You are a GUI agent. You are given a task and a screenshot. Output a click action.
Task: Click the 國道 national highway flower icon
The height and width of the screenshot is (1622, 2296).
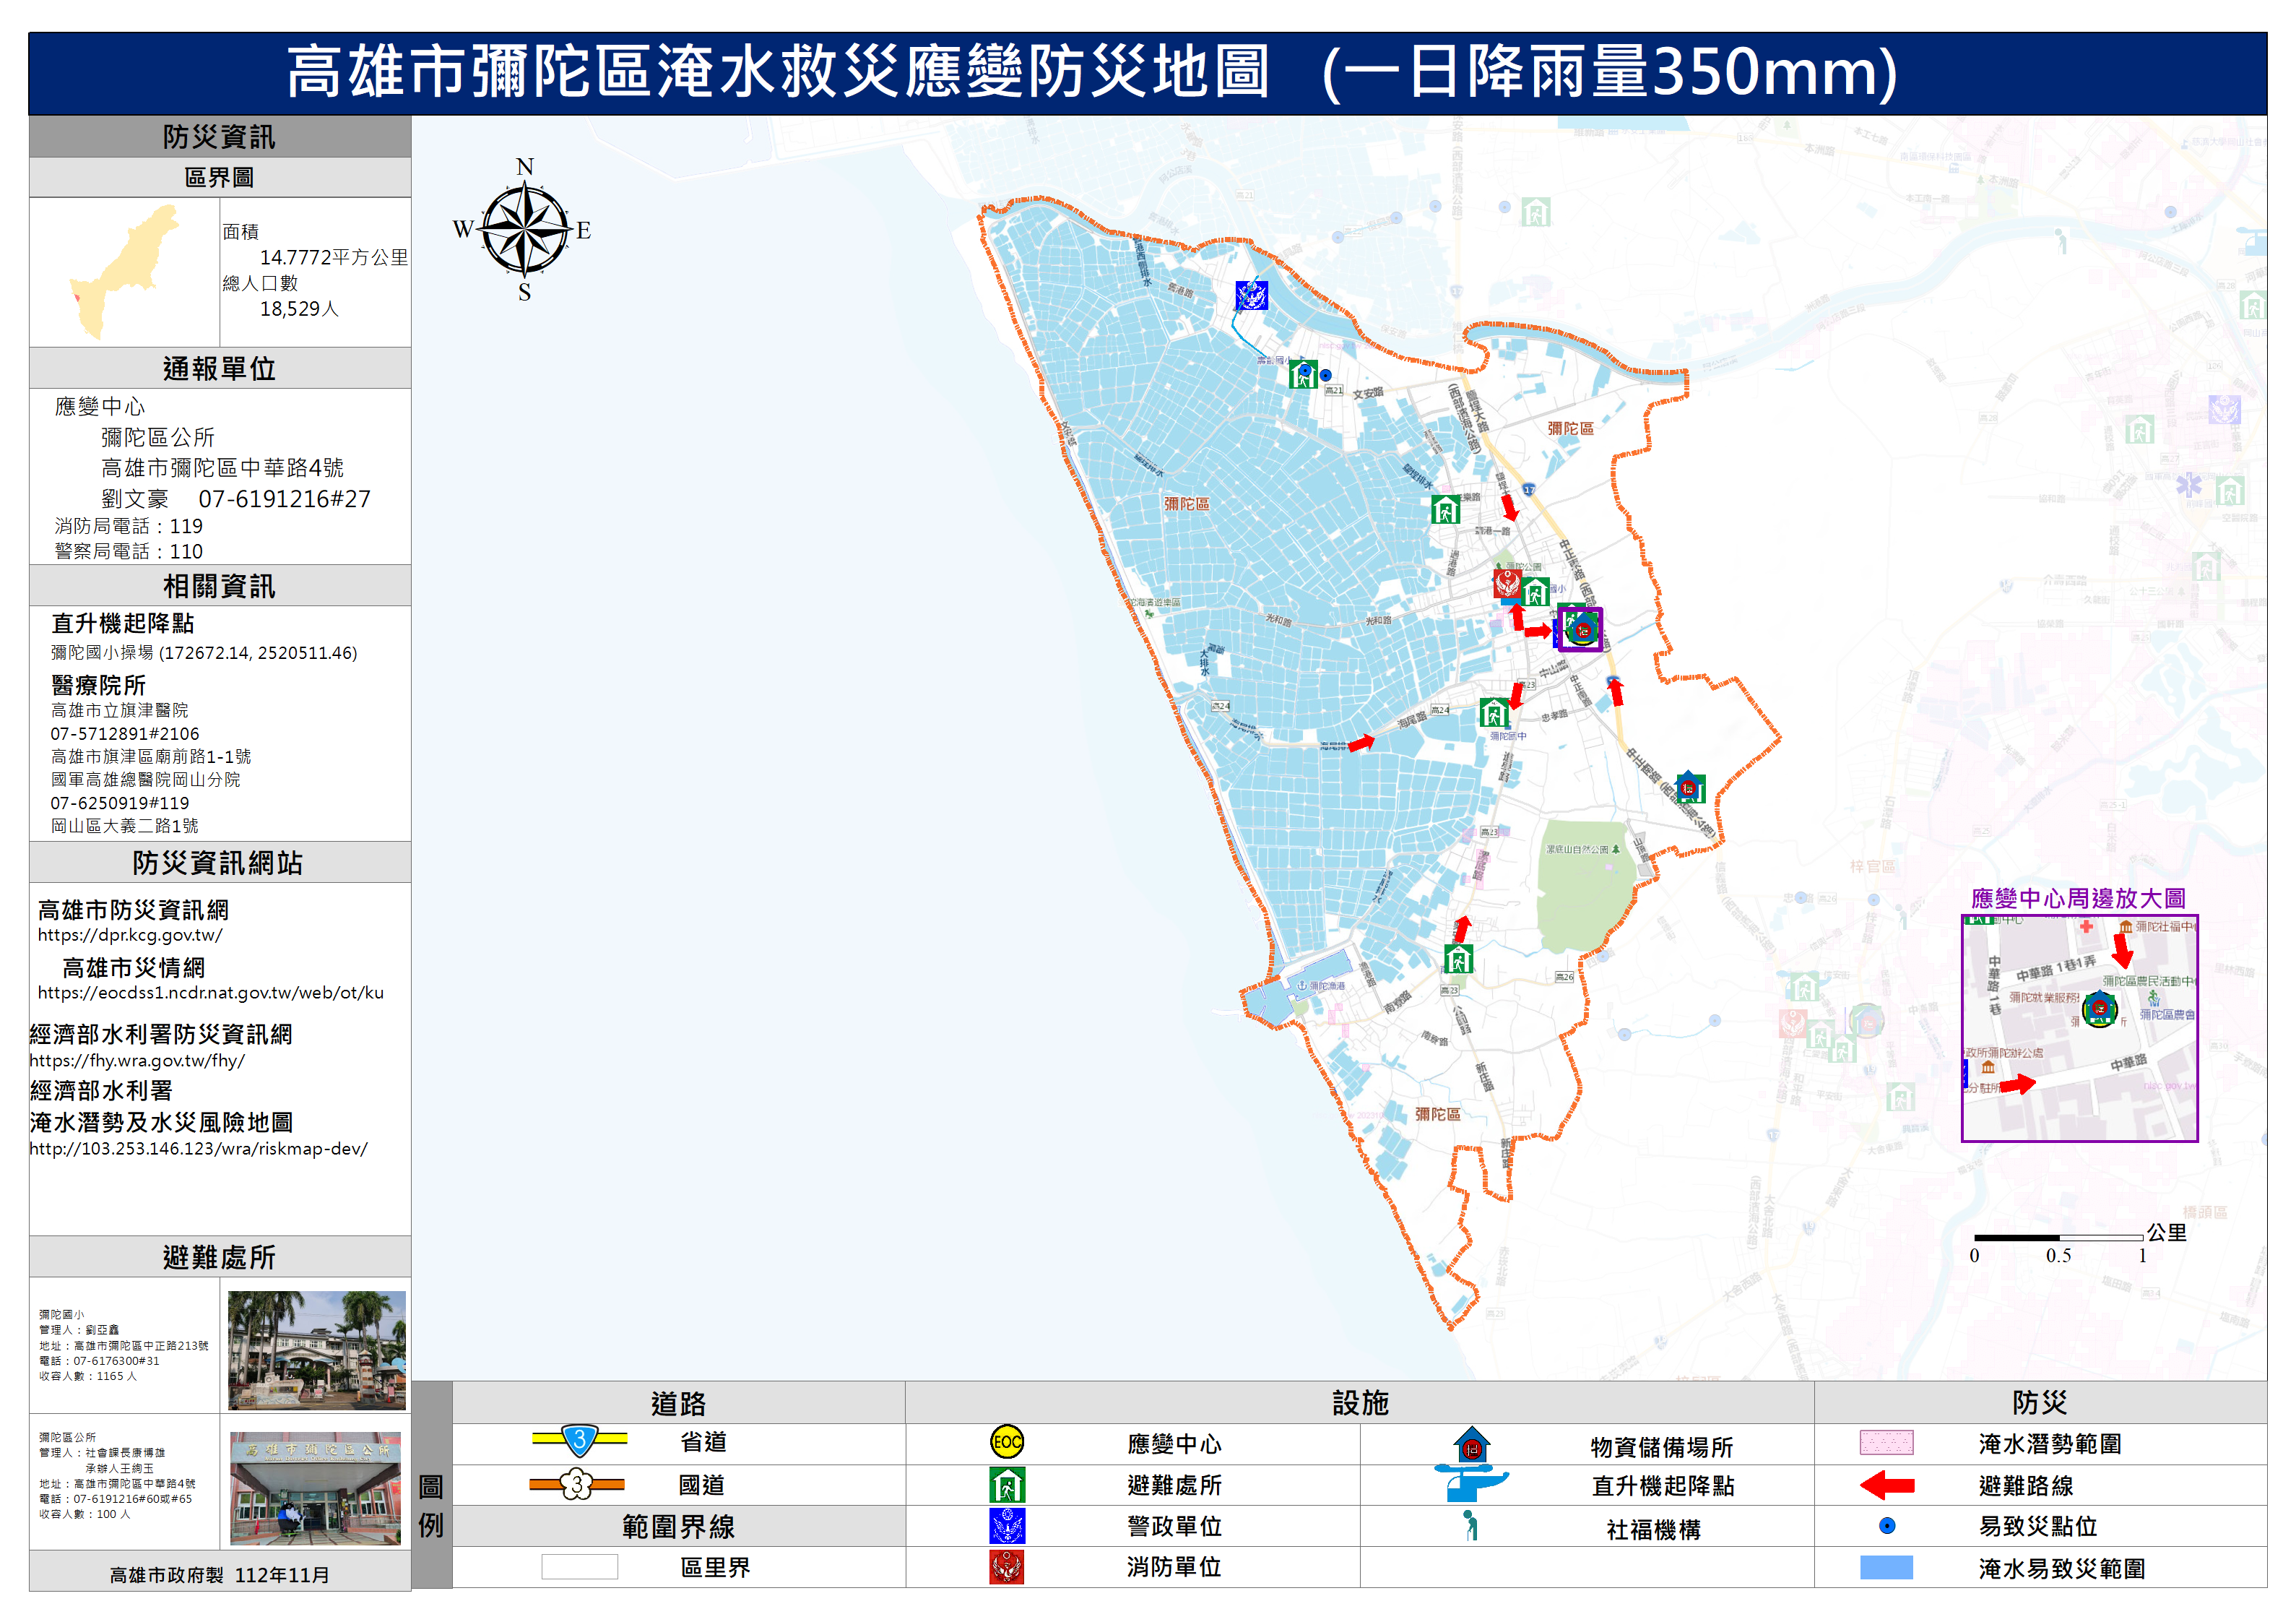577,1484
